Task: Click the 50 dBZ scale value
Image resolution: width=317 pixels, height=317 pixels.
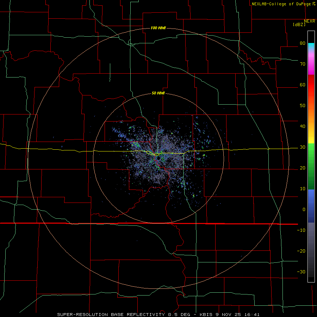Action: (303, 106)
